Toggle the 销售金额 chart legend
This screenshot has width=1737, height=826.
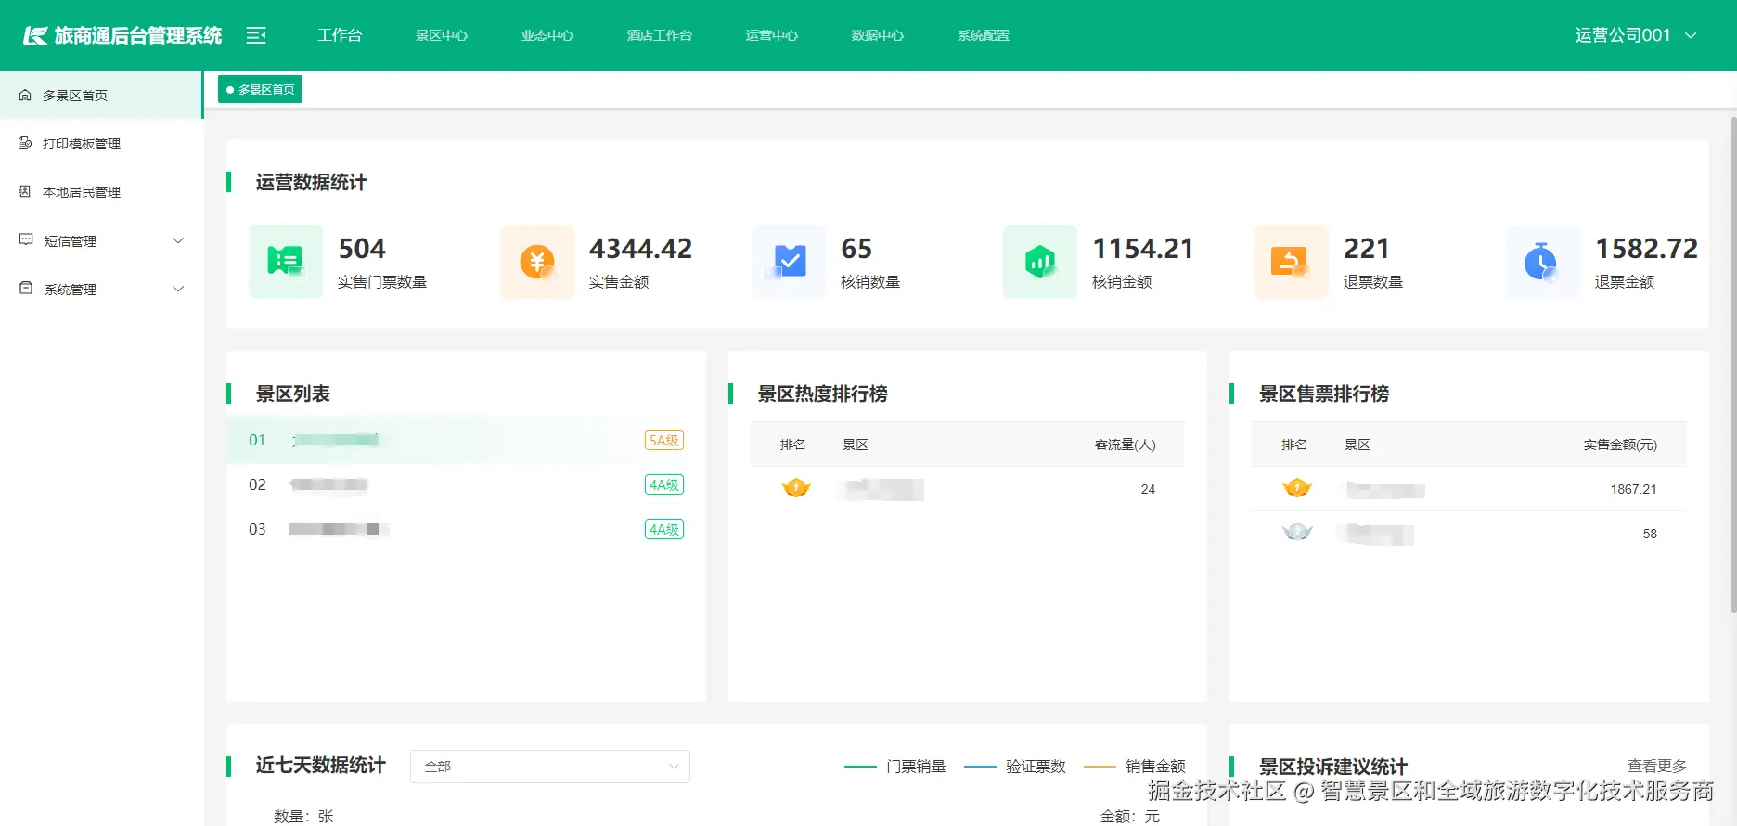click(1135, 767)
